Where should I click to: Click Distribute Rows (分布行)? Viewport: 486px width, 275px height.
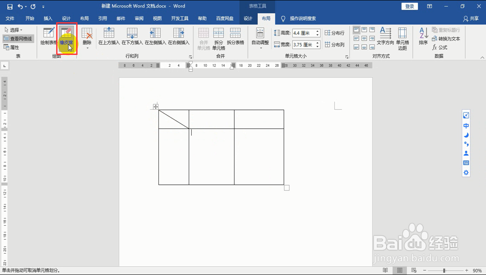click(x=334, y=33)
